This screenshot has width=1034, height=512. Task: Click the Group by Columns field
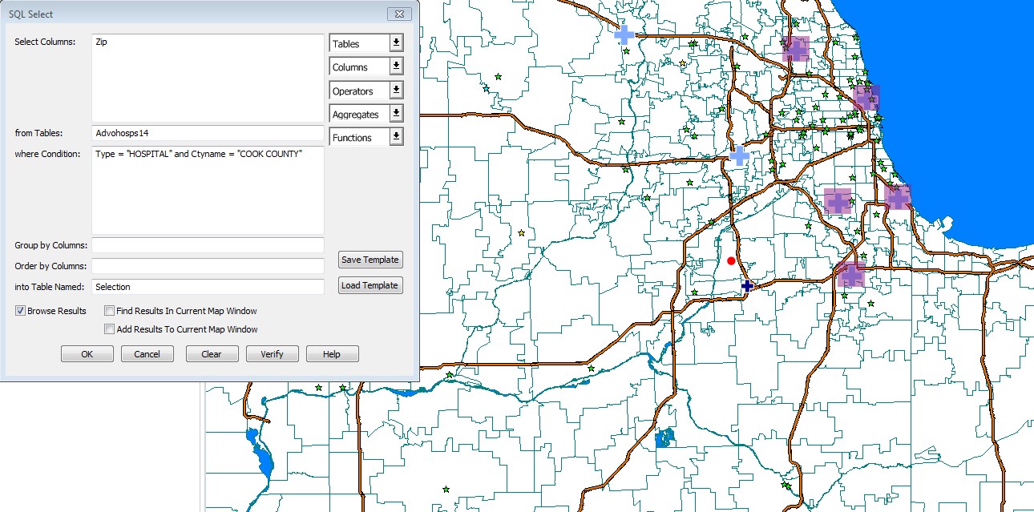point(208,245)
